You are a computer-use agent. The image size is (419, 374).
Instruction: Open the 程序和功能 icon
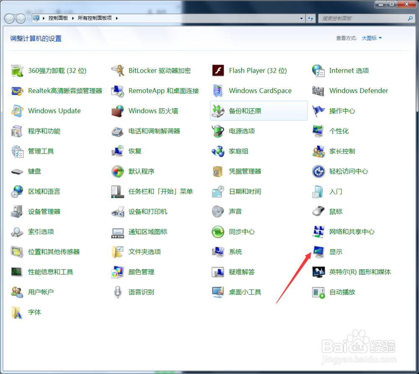pos(17,131)
